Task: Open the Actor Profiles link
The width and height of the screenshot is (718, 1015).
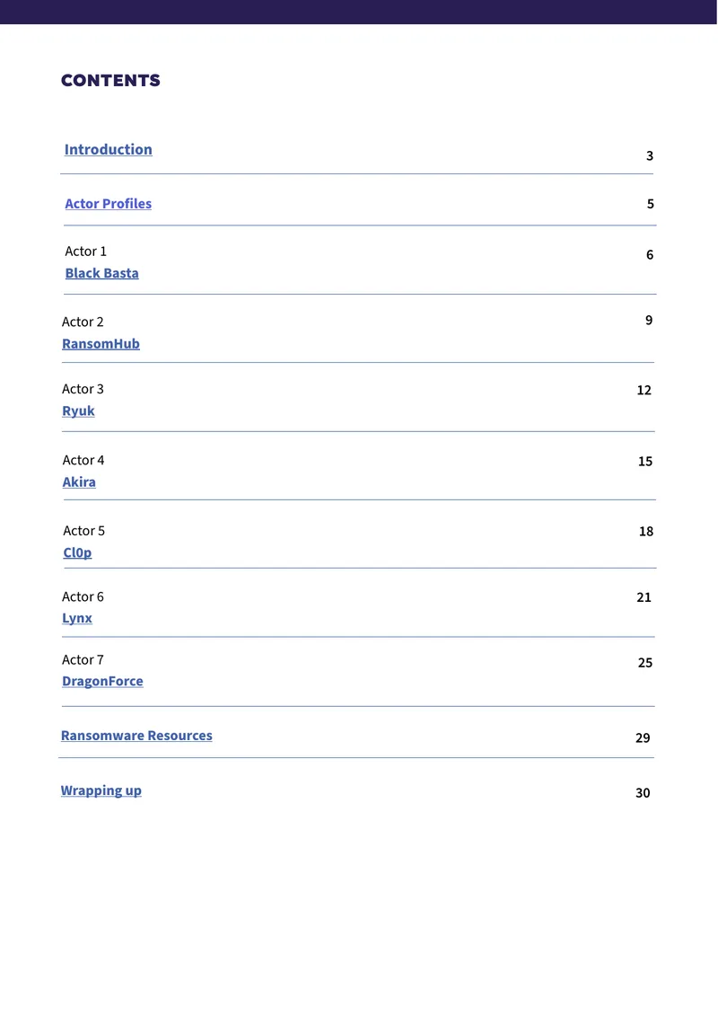Action: [108, 204]
